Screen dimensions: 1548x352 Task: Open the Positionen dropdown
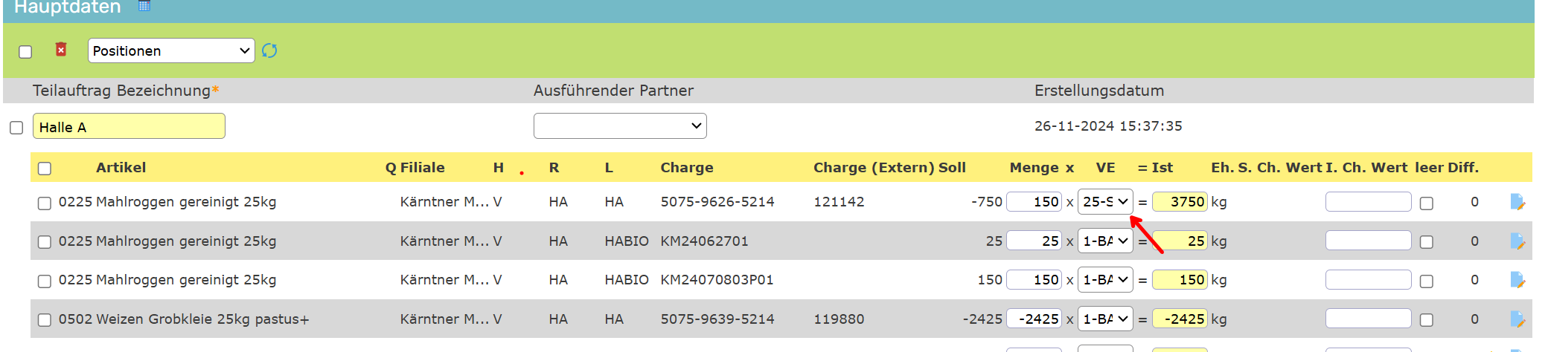[x=171, y=50]
